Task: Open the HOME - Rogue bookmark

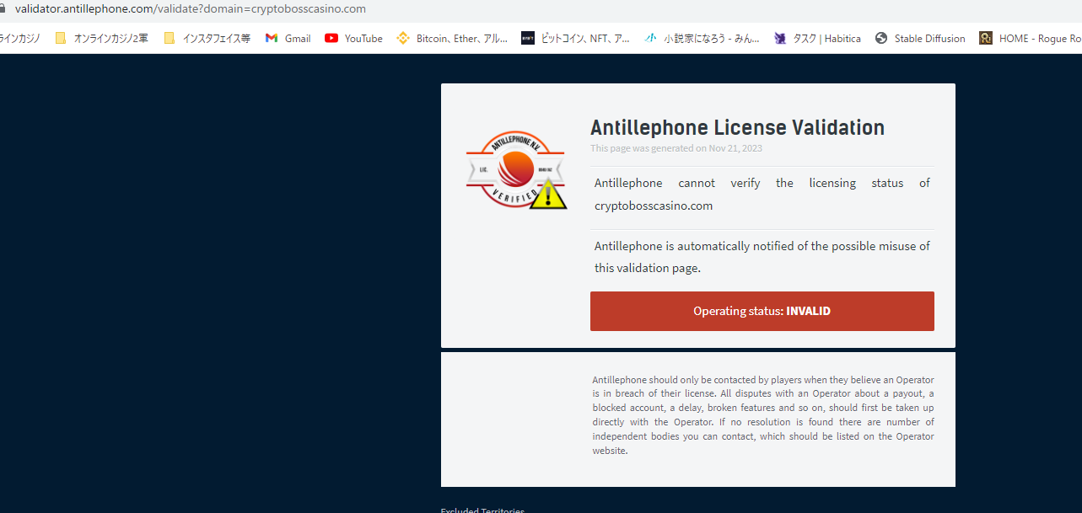Action: click(1031, 38)
